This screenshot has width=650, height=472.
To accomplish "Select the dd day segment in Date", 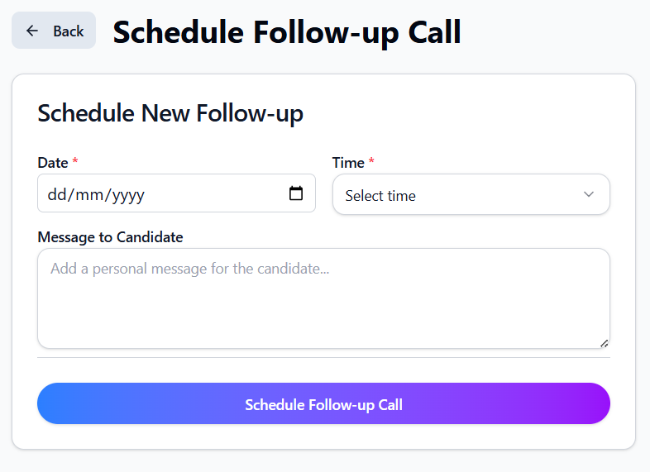I will (x=56, y=195).
